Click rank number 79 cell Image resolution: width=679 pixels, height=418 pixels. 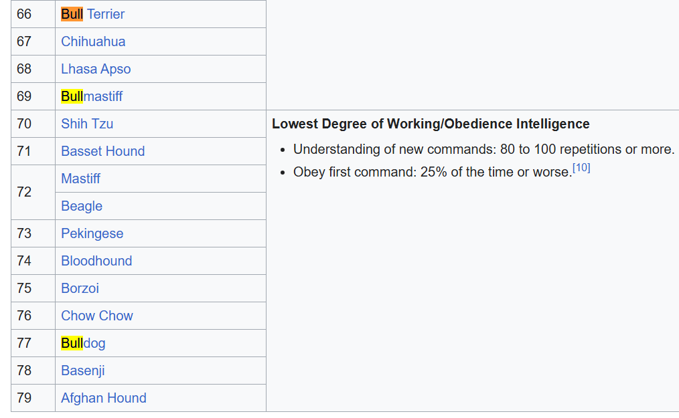24,398
